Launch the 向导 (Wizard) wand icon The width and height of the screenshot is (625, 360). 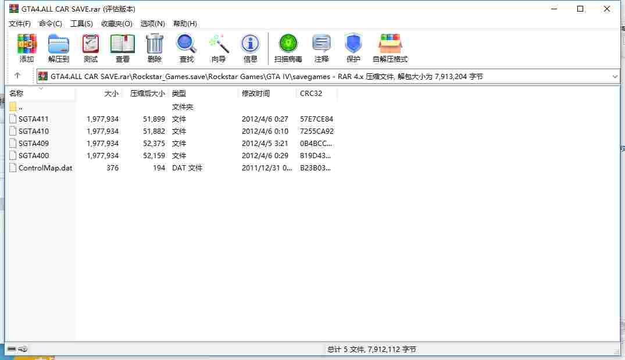[219, 48]
